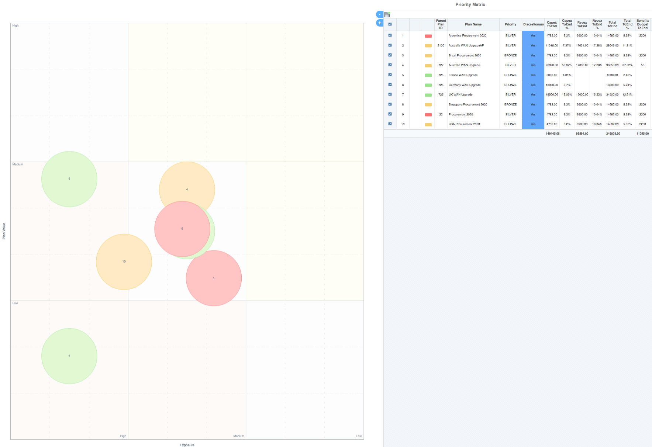Uncheck the USA Procurement 2020 row checkbox
Viewport: 652px width, 447px height.
[x=390, y=124]
